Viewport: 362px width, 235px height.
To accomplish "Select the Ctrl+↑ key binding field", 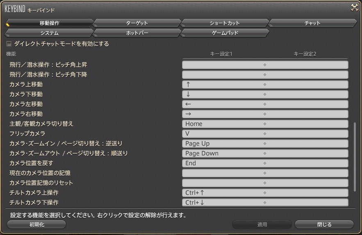I will click(x=223, y=193).
